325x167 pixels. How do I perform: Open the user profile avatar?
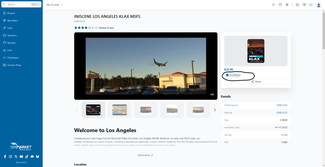[x=318, y=5]
